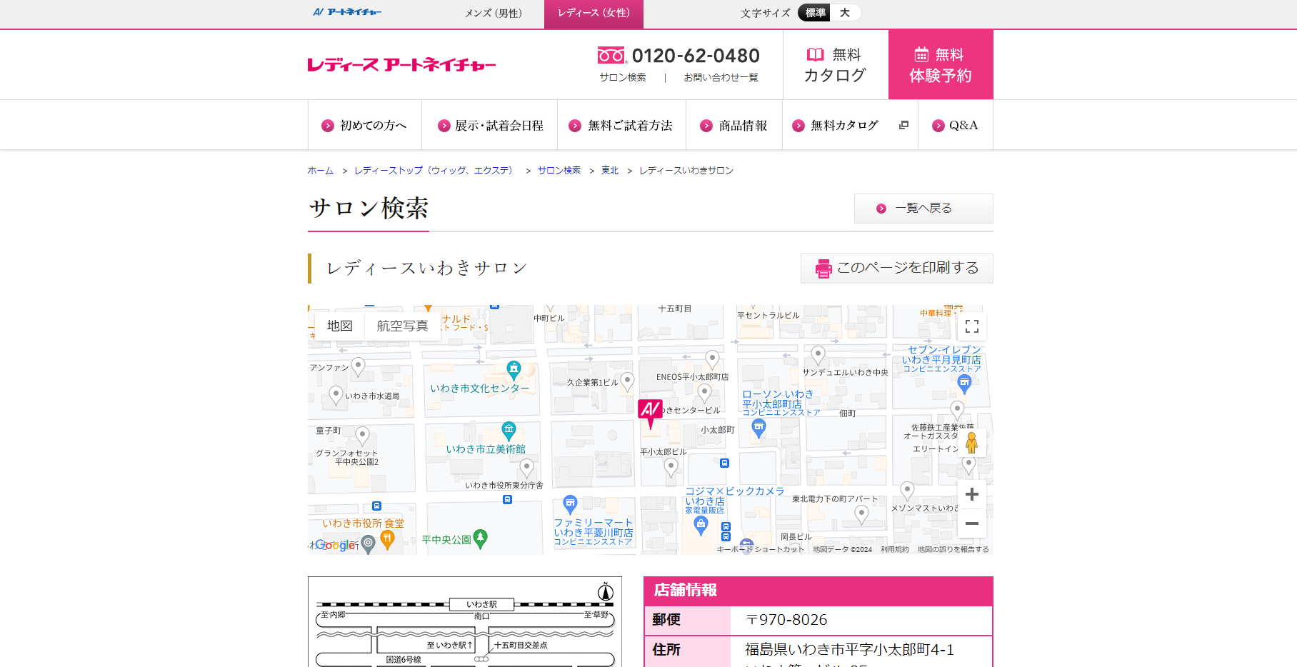Click 平中央公園 green park pin
The width and height of the screenshot is (1297, 667).
(x=481, y=539)
